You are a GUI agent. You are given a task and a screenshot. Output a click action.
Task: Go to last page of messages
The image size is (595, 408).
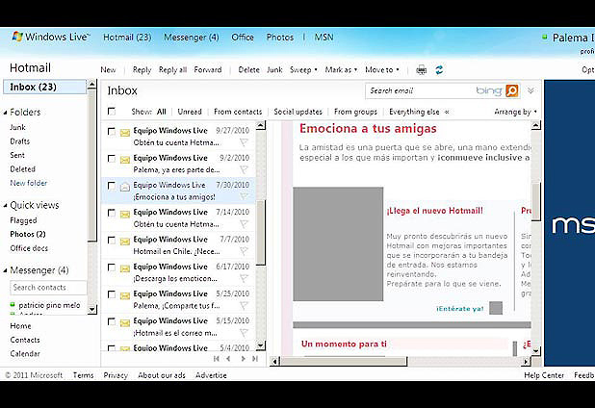tap(255, 358)
